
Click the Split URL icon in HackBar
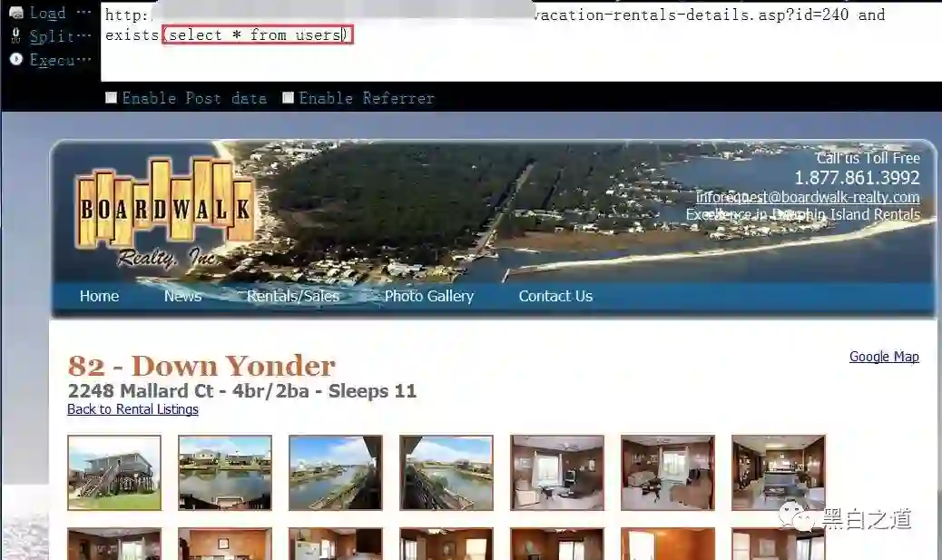point(16,36)
